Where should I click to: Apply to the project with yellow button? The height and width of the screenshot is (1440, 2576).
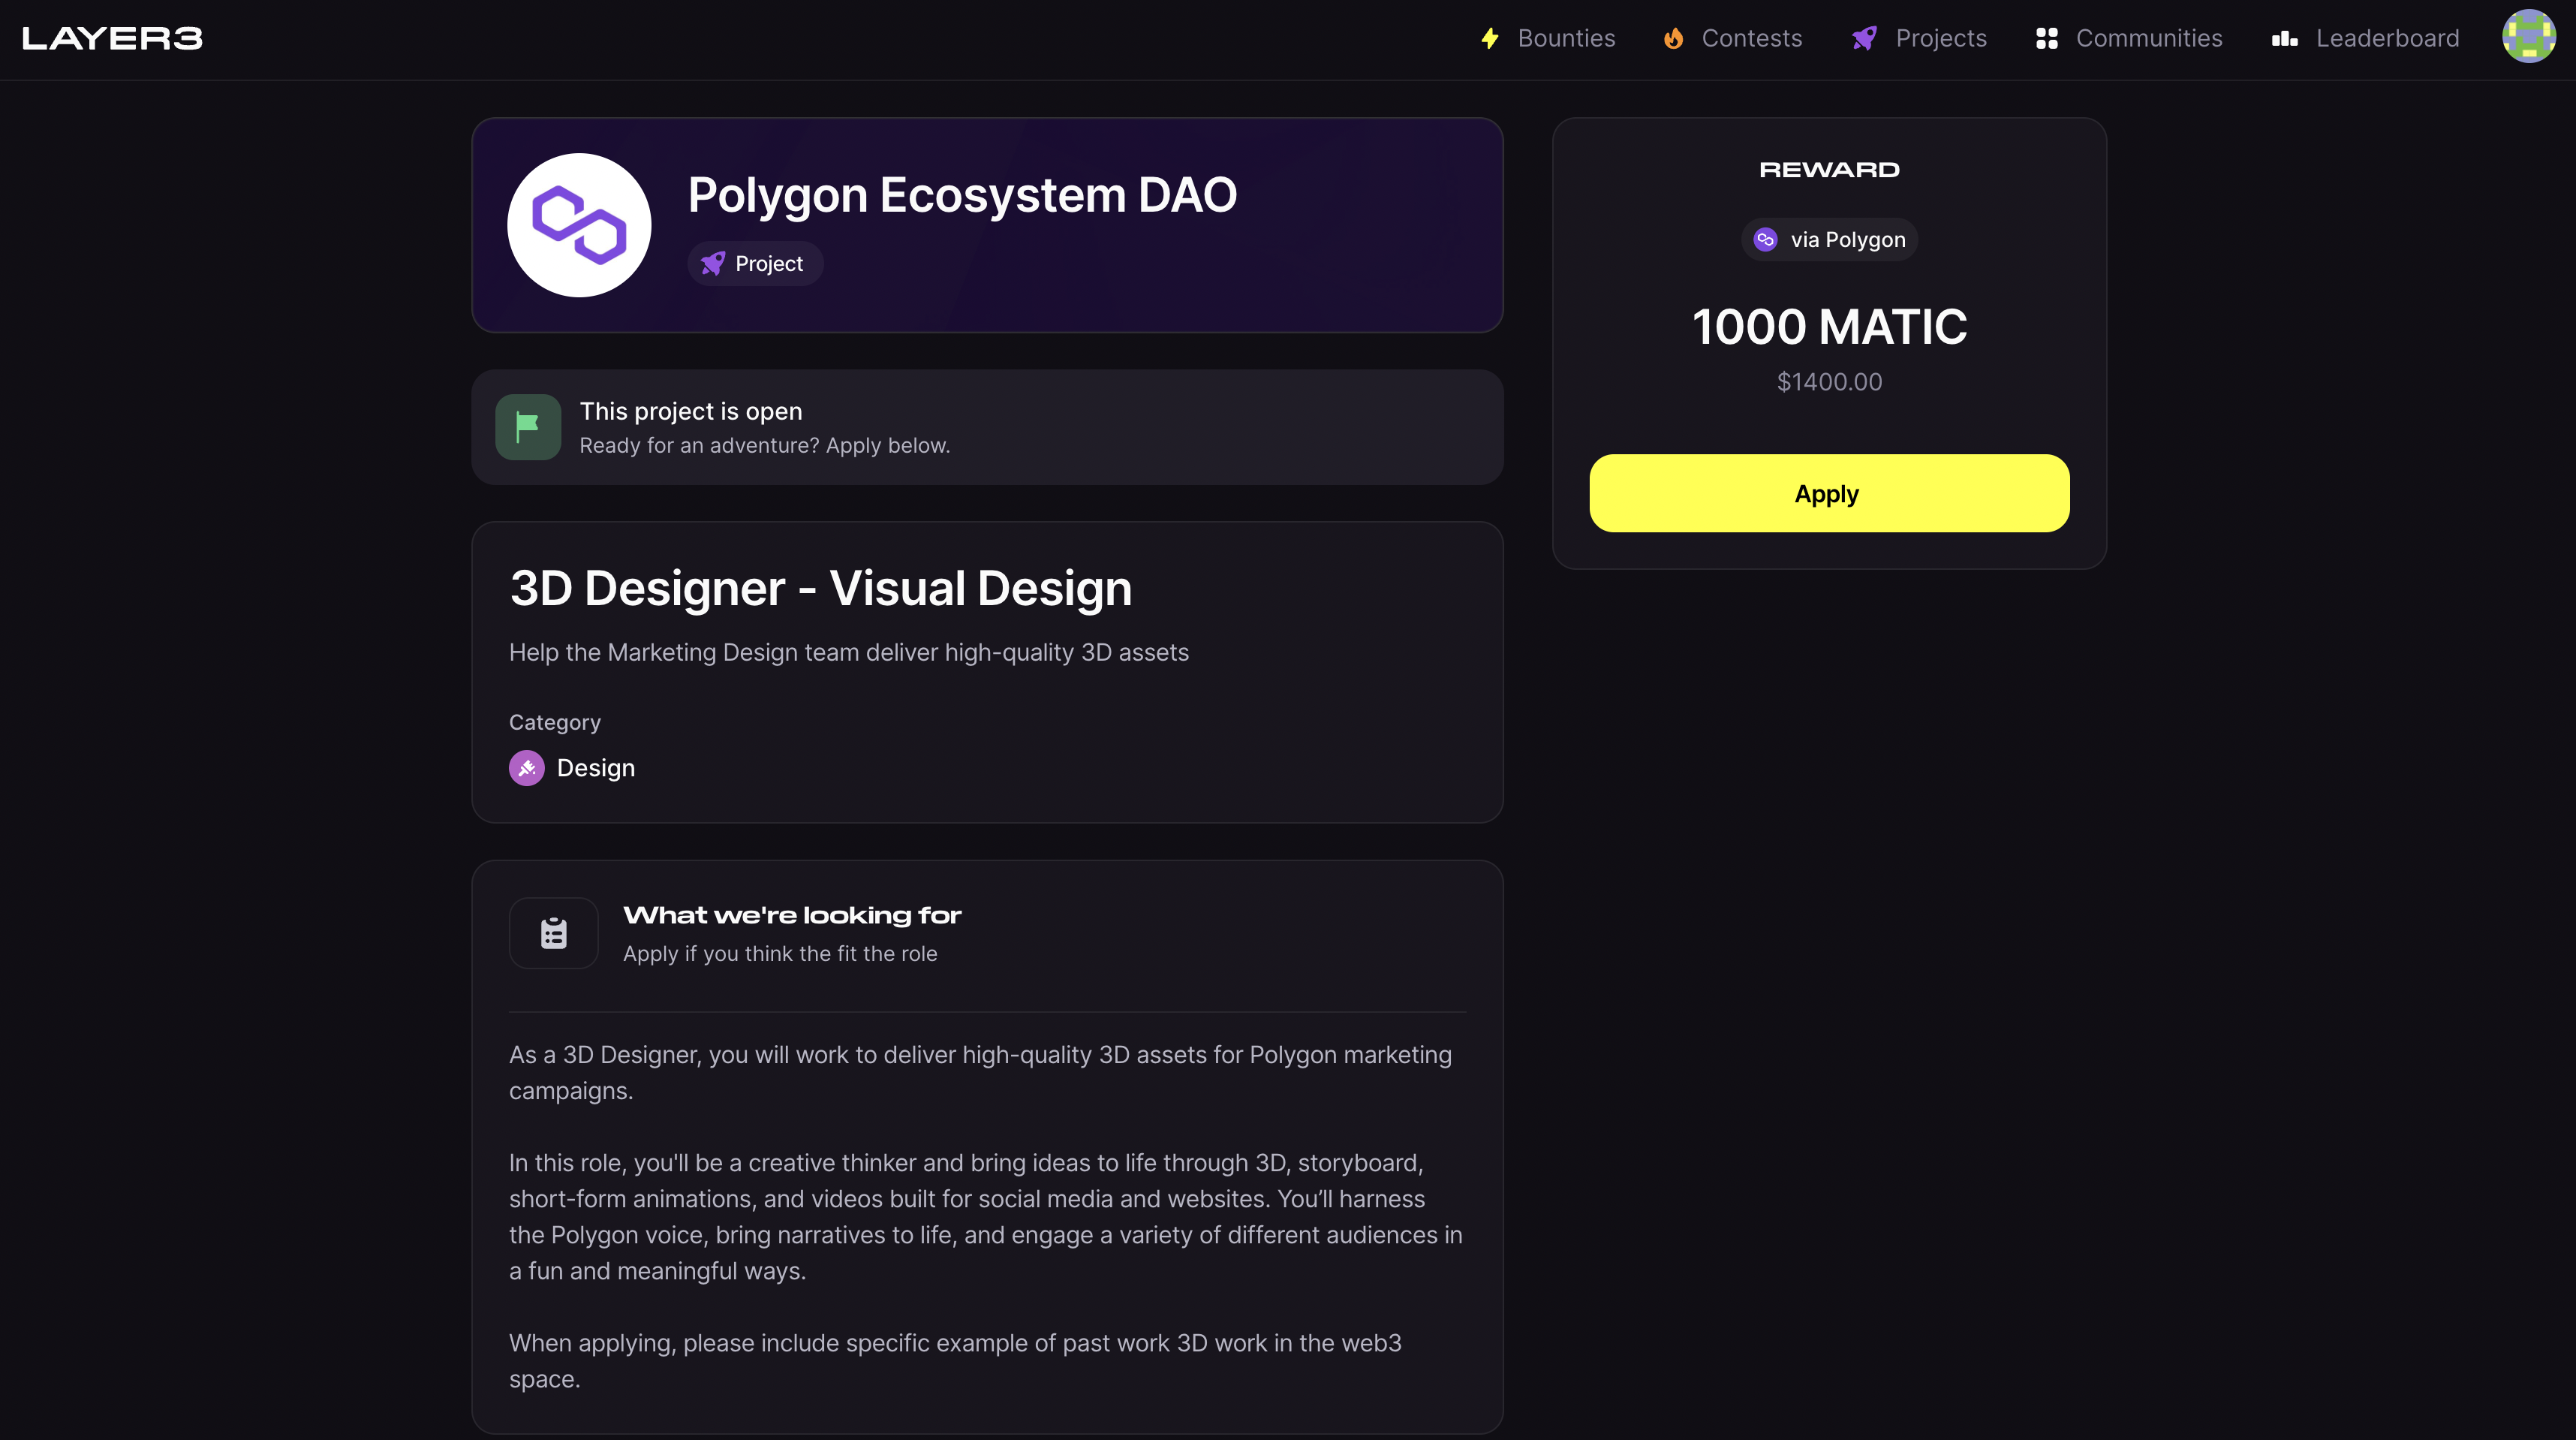tap(1829, 494)
